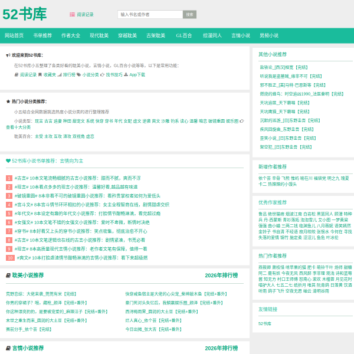The width and height of the screenshot is (354, 354).
Task: Open the 言情小说 navigation tab
Action: [241, 35]
